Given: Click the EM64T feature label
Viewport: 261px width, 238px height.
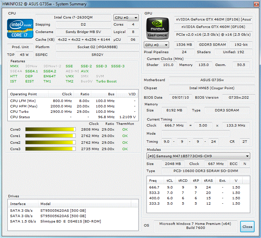Looking at the screenshot, I should pos(50,76).
